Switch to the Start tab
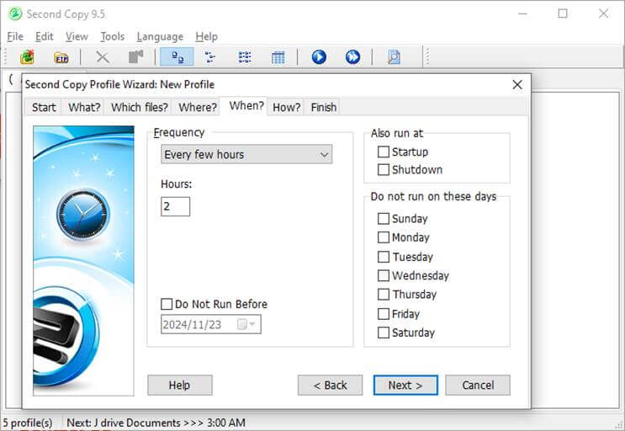The height and width of the screenshot is (431, 625). click(44, 107)
